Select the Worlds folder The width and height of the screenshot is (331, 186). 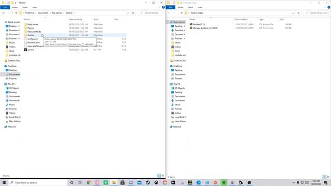tap(31, 35)
